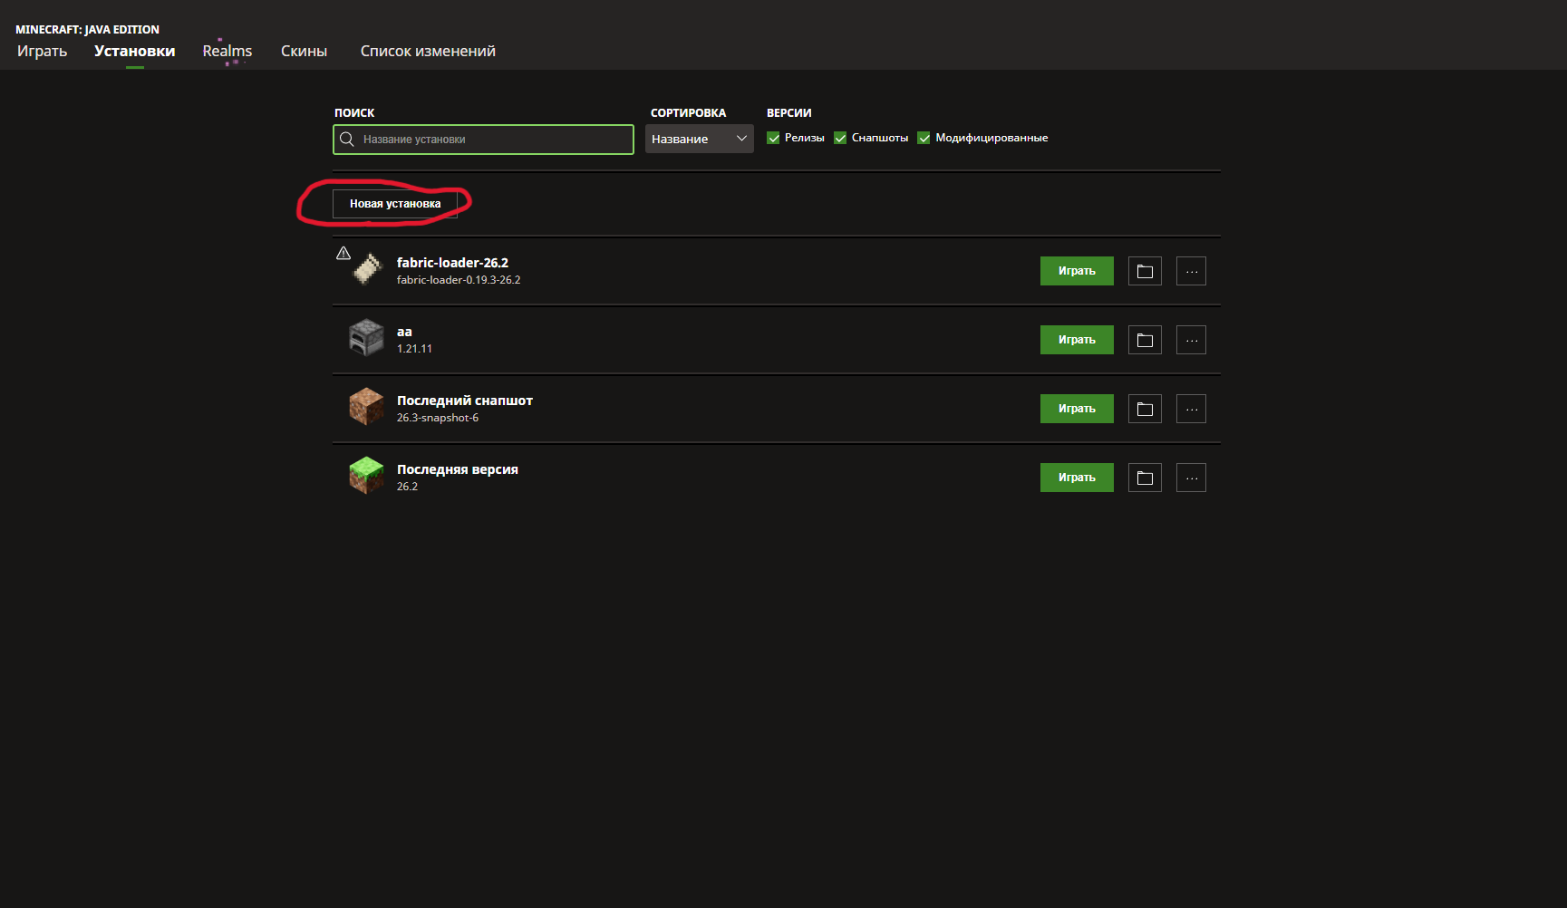Click version text 26.3-snapshot-6
The image size is (1567, 908).
pyautogui.click(x=438, y=418)
